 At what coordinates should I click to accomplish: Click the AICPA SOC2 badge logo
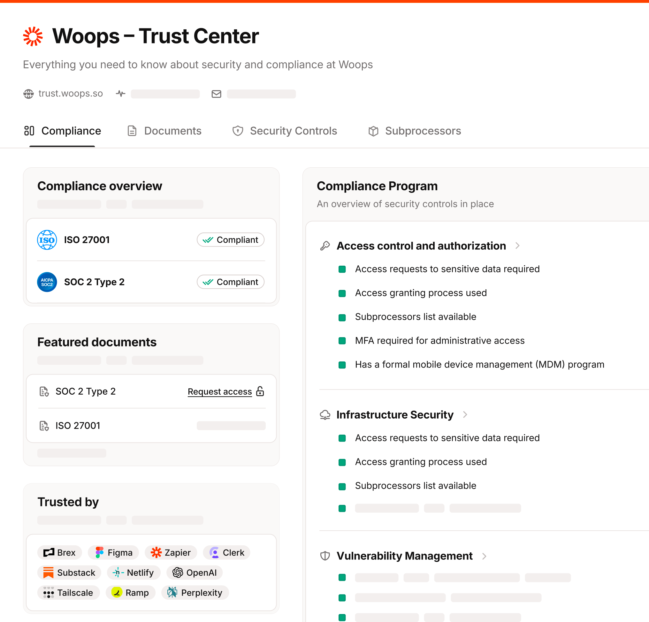click(x=47, y=282)
